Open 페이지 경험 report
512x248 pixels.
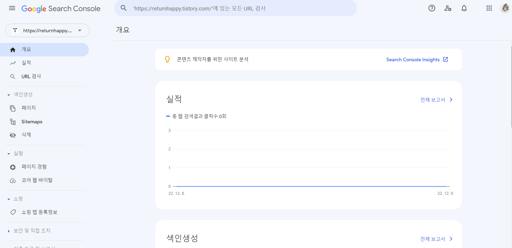point(44,167)
